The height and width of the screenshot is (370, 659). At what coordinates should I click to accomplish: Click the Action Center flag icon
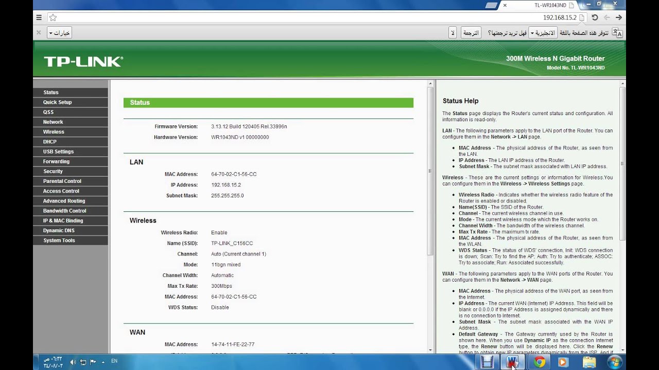(x=93, y=362)
